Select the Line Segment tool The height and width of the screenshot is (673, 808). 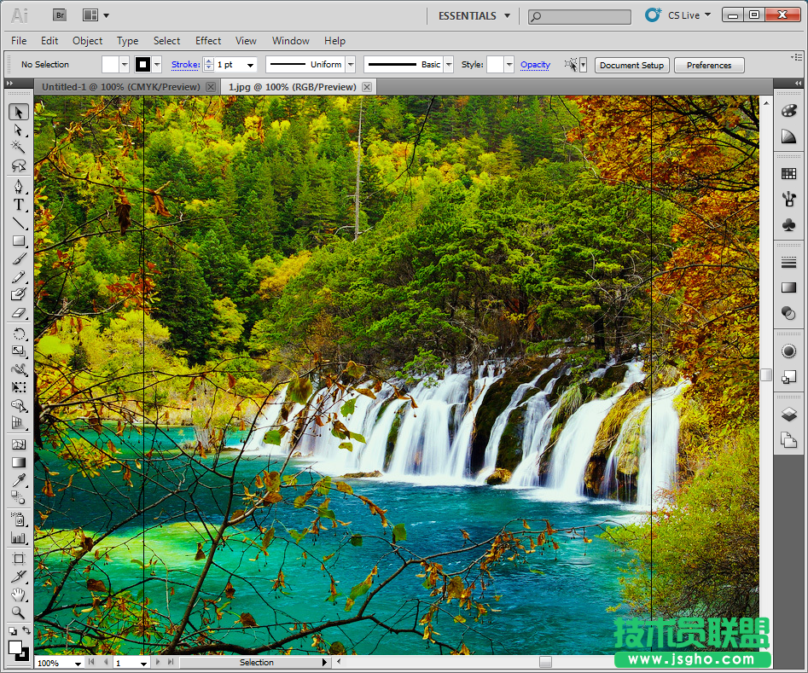(x=19, y=223)
